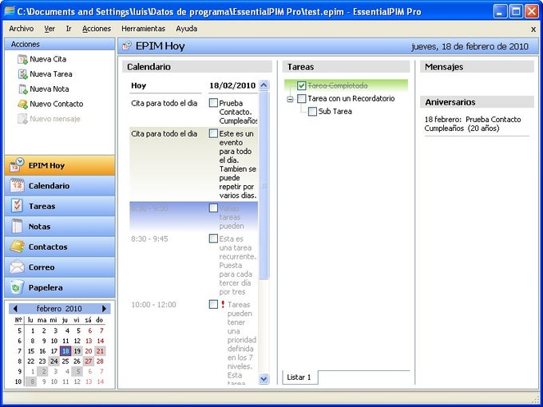Open the Correo envelope icon
The height and width of the screenshot is (407, 543).
tap(17, 267)
